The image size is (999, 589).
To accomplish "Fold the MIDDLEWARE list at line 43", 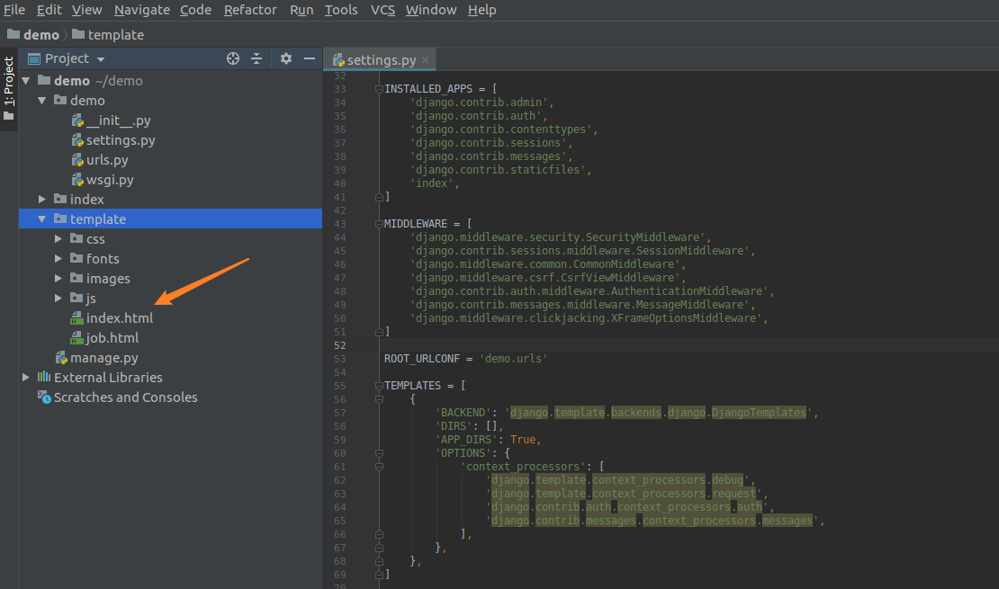I will [x=379, y=224].
